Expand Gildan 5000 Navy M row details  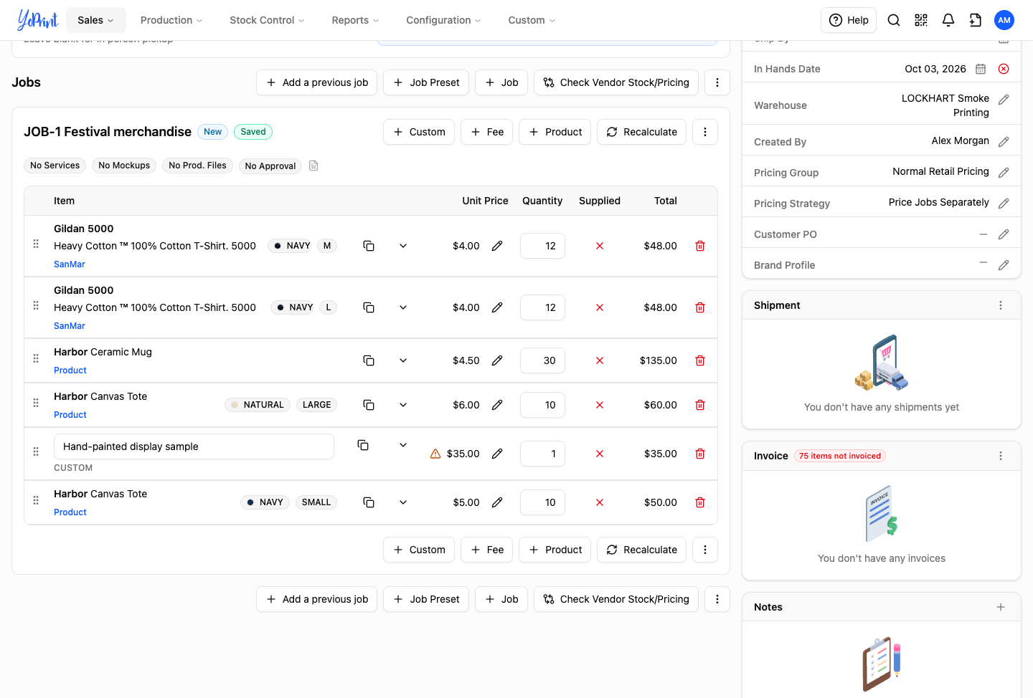click(x=403, y=246)
